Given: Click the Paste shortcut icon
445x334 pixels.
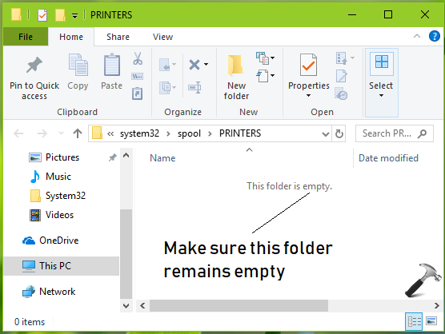Looking at the screenshot, I should 138,93.
